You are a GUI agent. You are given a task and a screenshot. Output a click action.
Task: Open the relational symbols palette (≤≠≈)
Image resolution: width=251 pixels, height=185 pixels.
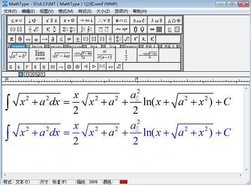click(x=16, y=21)
